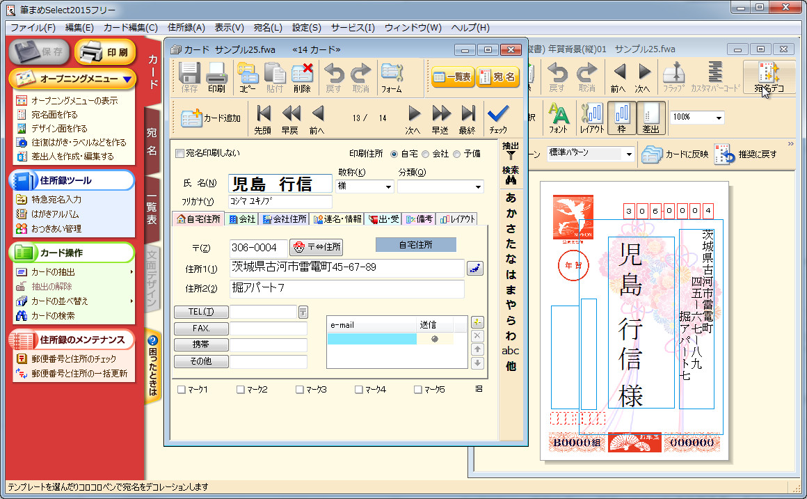Switch to the 会社住所 tab
Image resolution: width=807 pixels, height=499 pixels.
point(285,219)
